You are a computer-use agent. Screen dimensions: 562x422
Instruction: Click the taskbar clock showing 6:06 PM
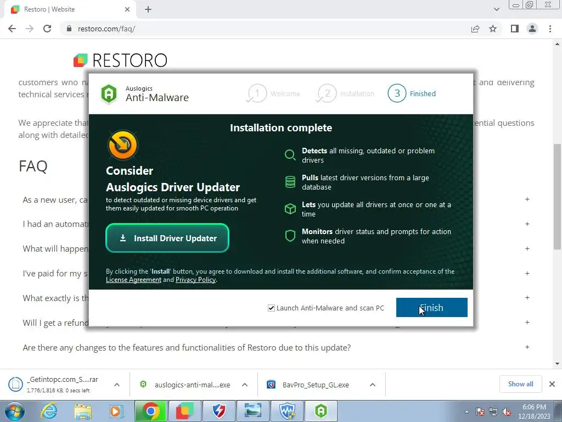[x=534, y=412]
